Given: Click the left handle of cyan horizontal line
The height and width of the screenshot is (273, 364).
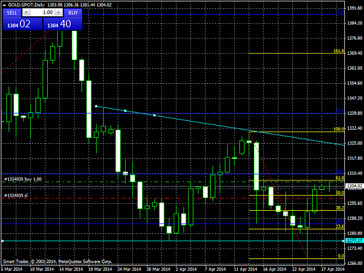Looking at the screenshot, I should coord(2,241).
